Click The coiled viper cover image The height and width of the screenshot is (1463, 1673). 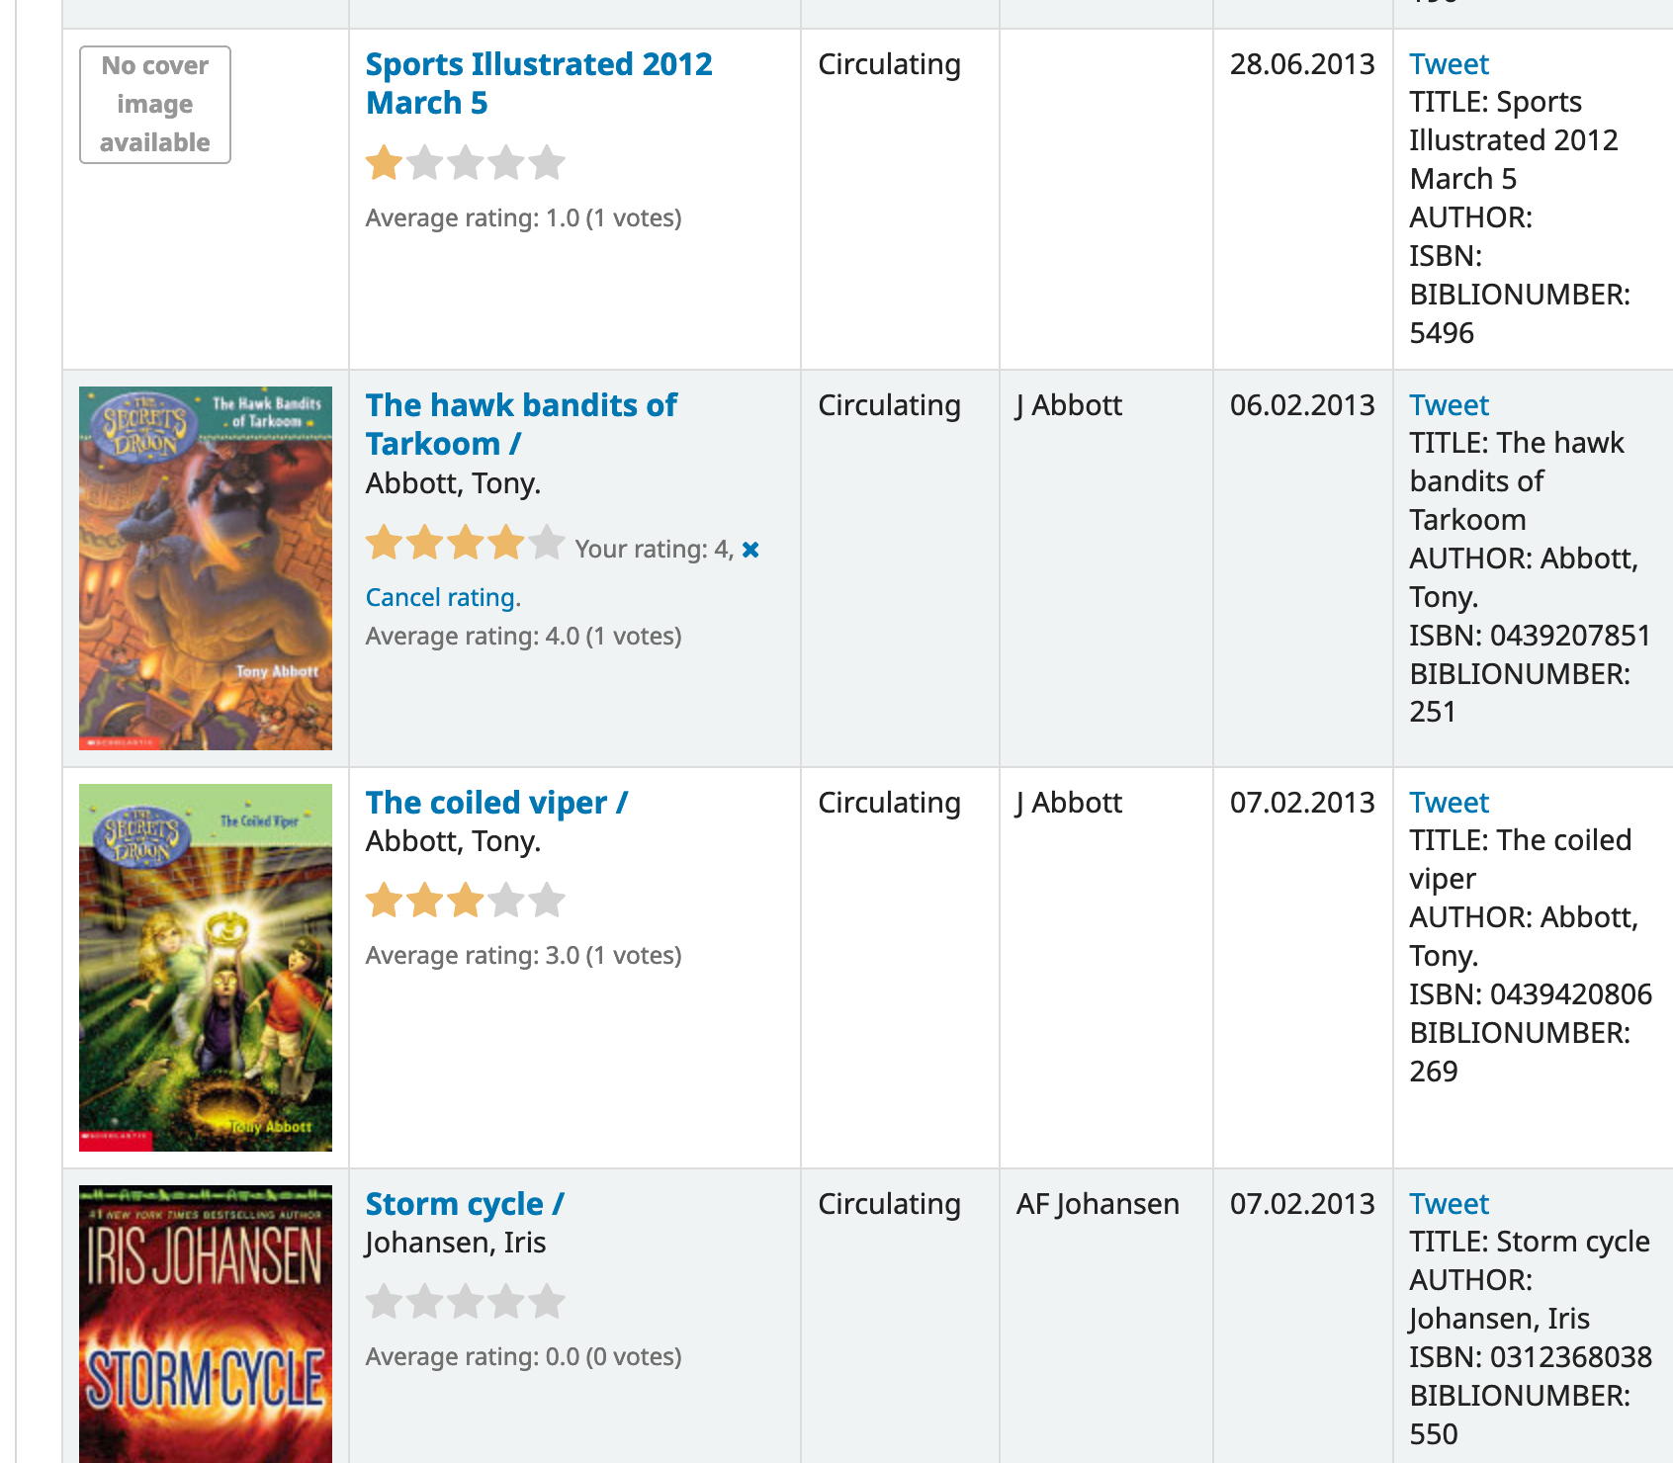(x=206, y=968)
